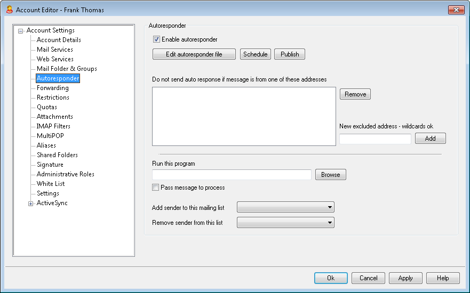Click the Account Editor user icon in title bar
The width and height of the screenshot is (470, 293).
[x=9, y=10]
